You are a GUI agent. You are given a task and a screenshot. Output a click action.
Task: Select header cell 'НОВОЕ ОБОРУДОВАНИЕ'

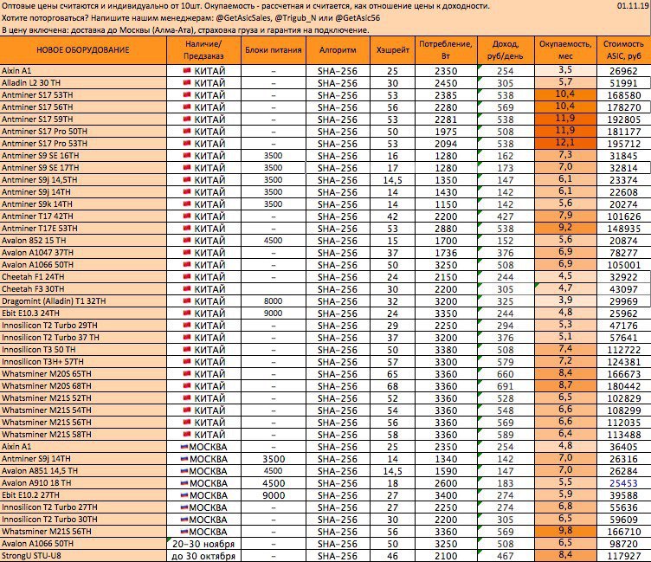click(x=83, y=50)
